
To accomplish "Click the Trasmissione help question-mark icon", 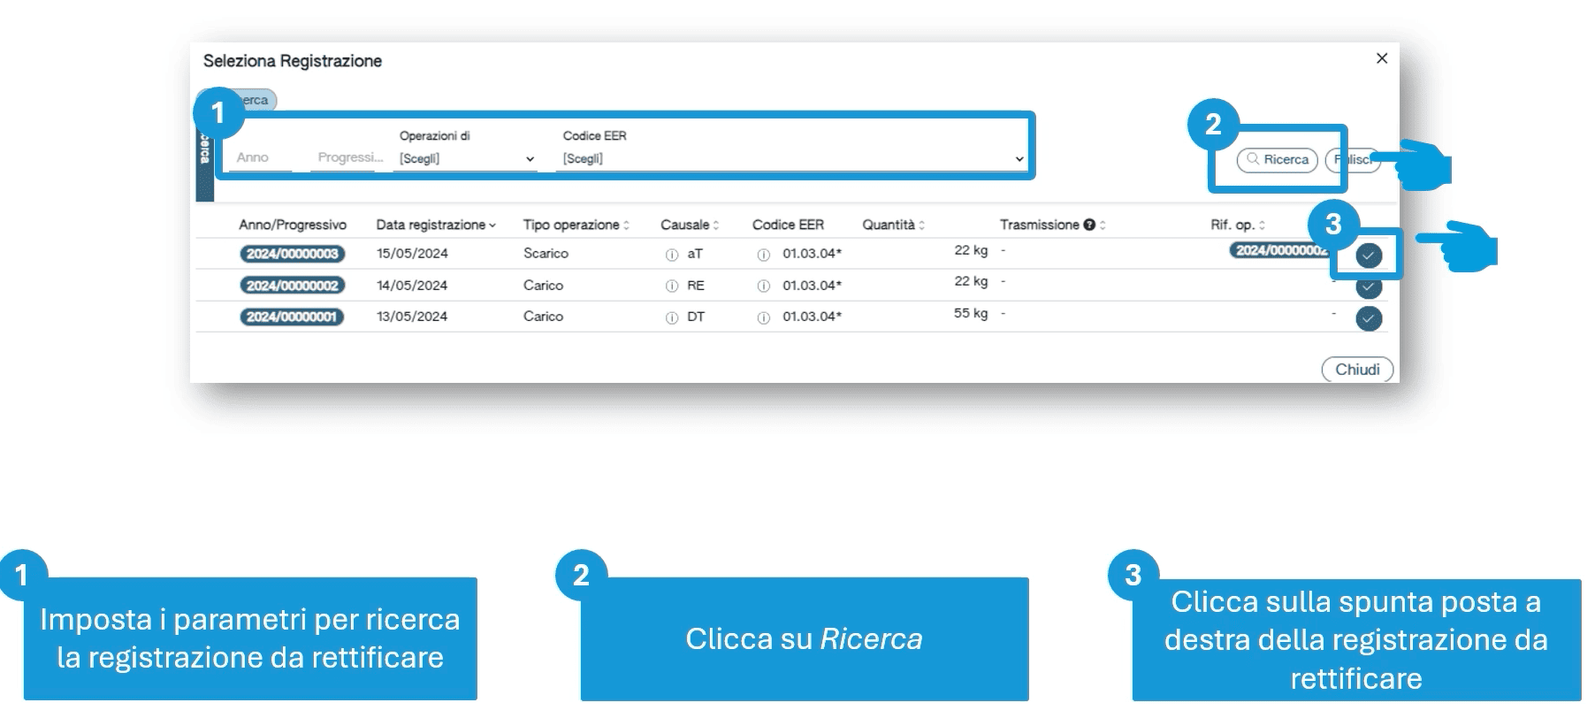I will tap(1089, 225).
